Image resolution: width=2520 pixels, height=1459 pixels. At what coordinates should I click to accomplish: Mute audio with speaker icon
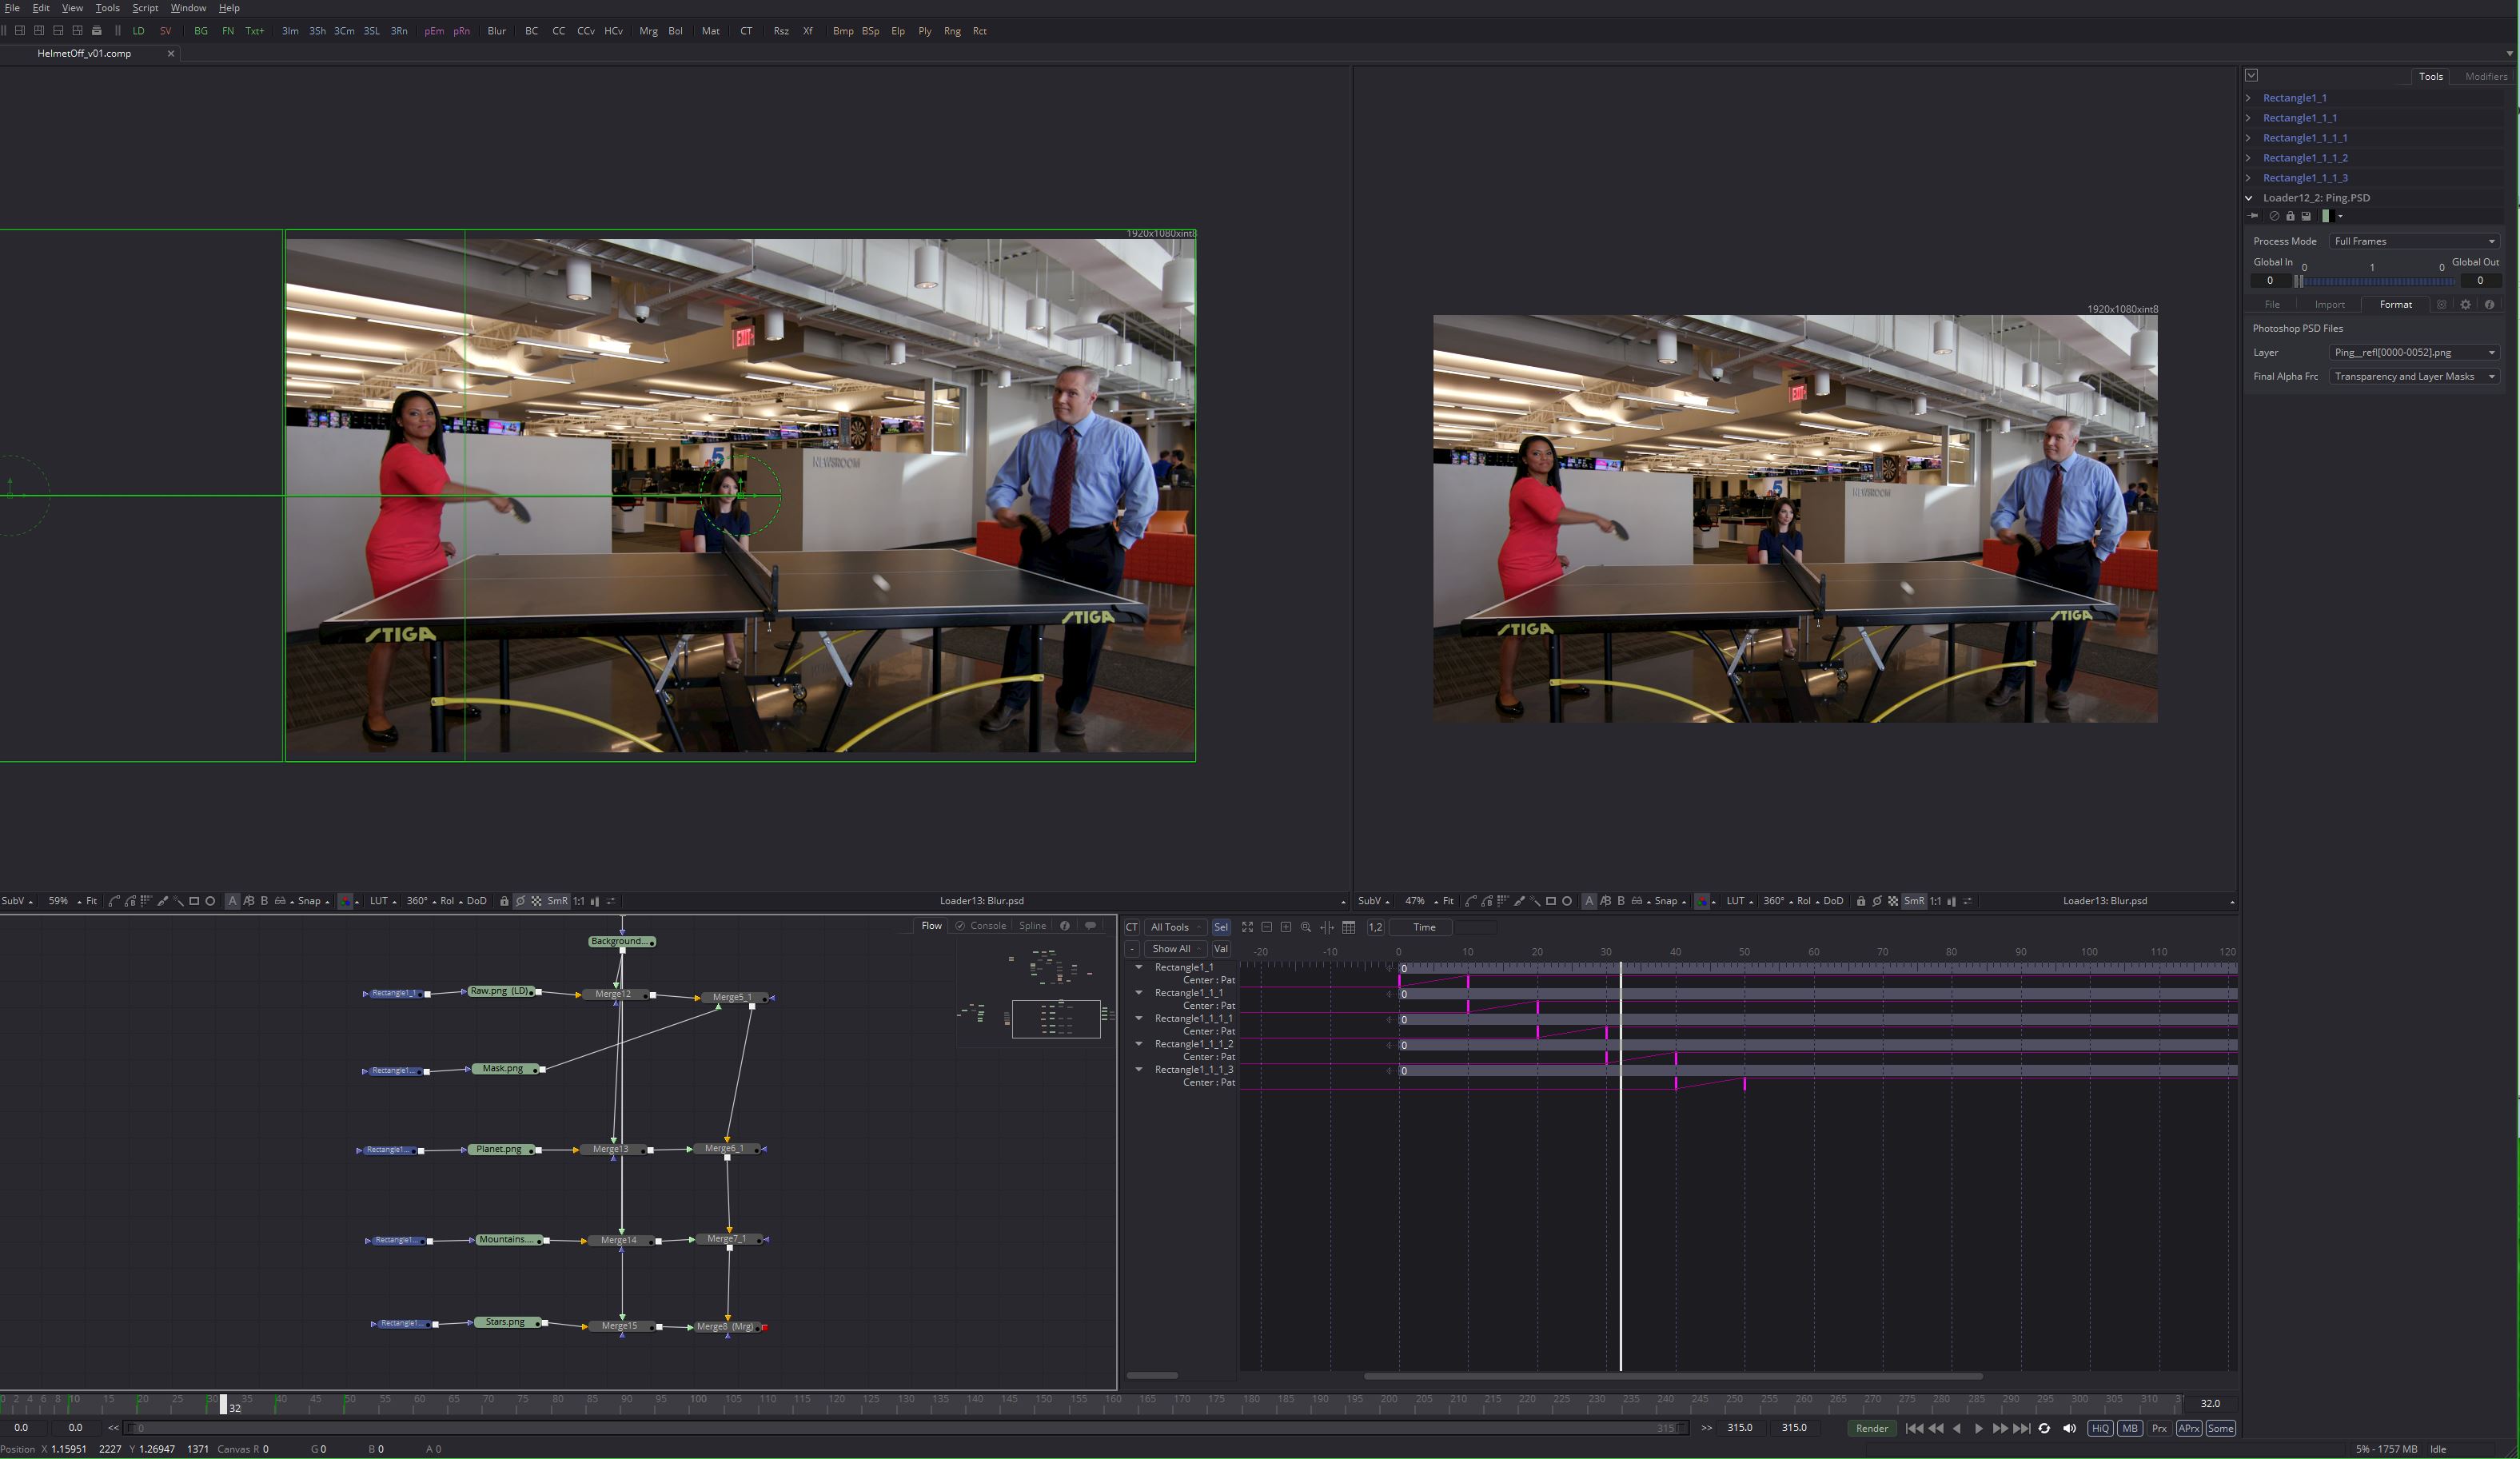point(2069,1428)
